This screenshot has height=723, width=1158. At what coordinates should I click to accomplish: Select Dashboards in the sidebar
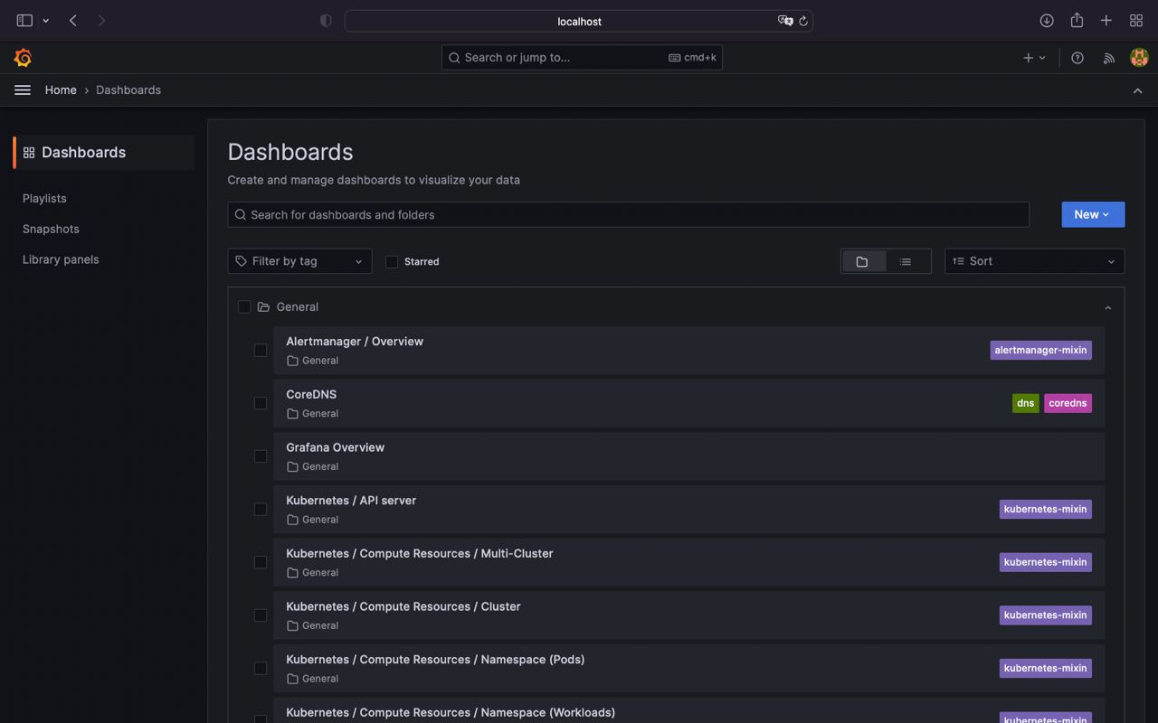coord(104,153)
